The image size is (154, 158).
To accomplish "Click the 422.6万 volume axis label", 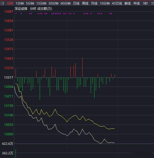I will [x=7, y=144].
